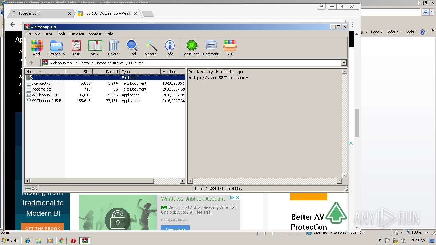The height and width of the screenshot is (245, 436).
Task: Show archive Info
Action: [170, 48]
